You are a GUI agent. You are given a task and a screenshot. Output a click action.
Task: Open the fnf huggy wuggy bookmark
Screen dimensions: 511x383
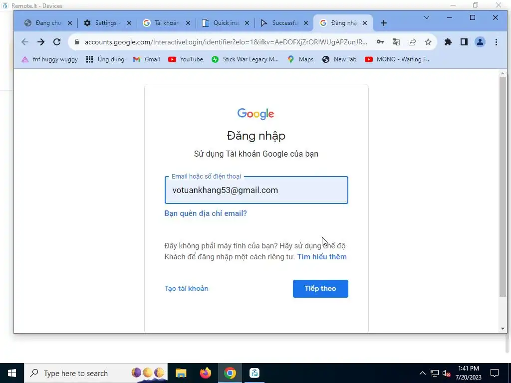point(49,59)
